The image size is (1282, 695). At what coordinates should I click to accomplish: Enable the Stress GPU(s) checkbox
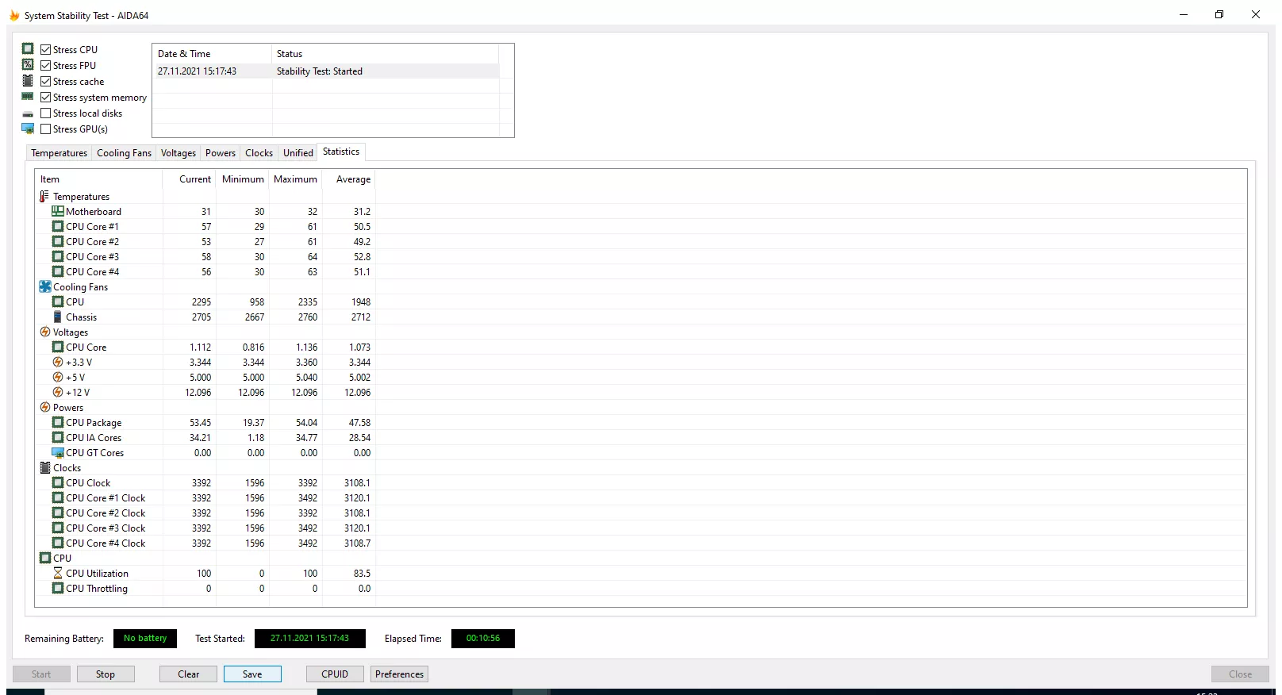click(x=46, y=129)
